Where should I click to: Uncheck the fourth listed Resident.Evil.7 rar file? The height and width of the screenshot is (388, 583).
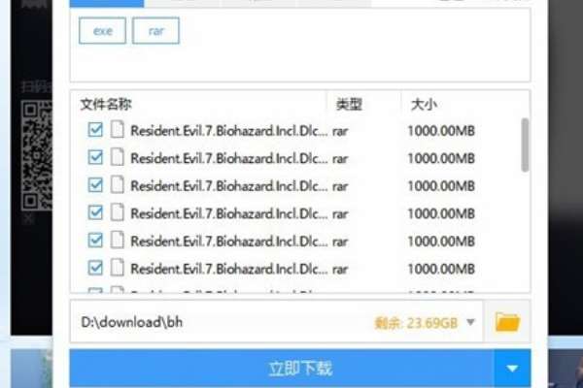pyautogui.click(x=95, y=212)
